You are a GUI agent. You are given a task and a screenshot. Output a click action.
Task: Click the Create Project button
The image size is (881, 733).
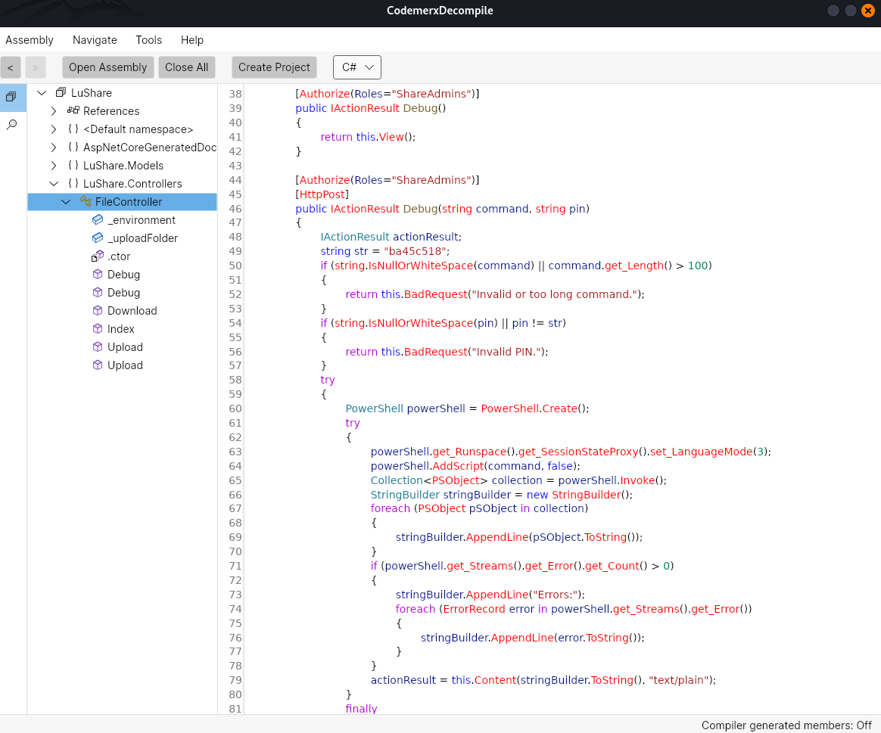click(x=274, y=67)
